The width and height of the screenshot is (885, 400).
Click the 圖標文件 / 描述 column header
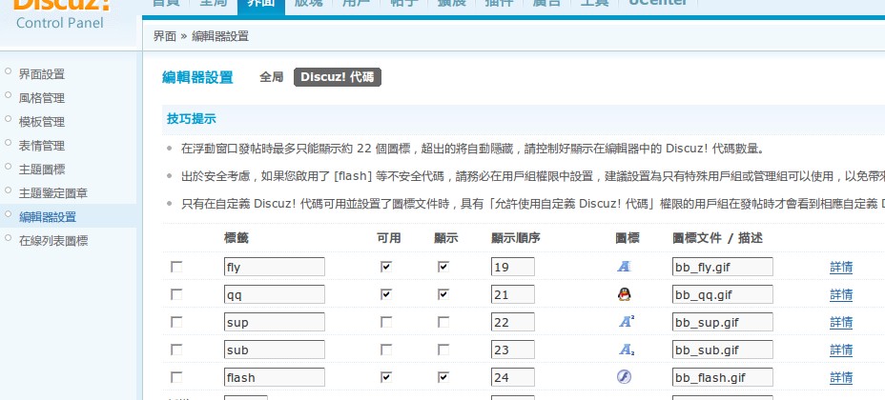coord(717,238)
